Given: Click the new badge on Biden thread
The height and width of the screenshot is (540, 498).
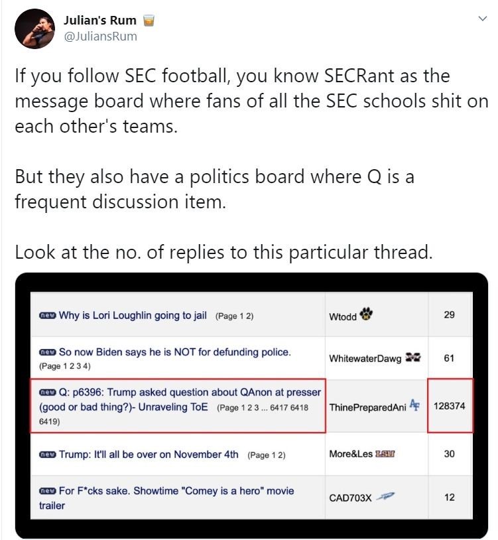Looking at the screenshot, I should pos(47,352).
